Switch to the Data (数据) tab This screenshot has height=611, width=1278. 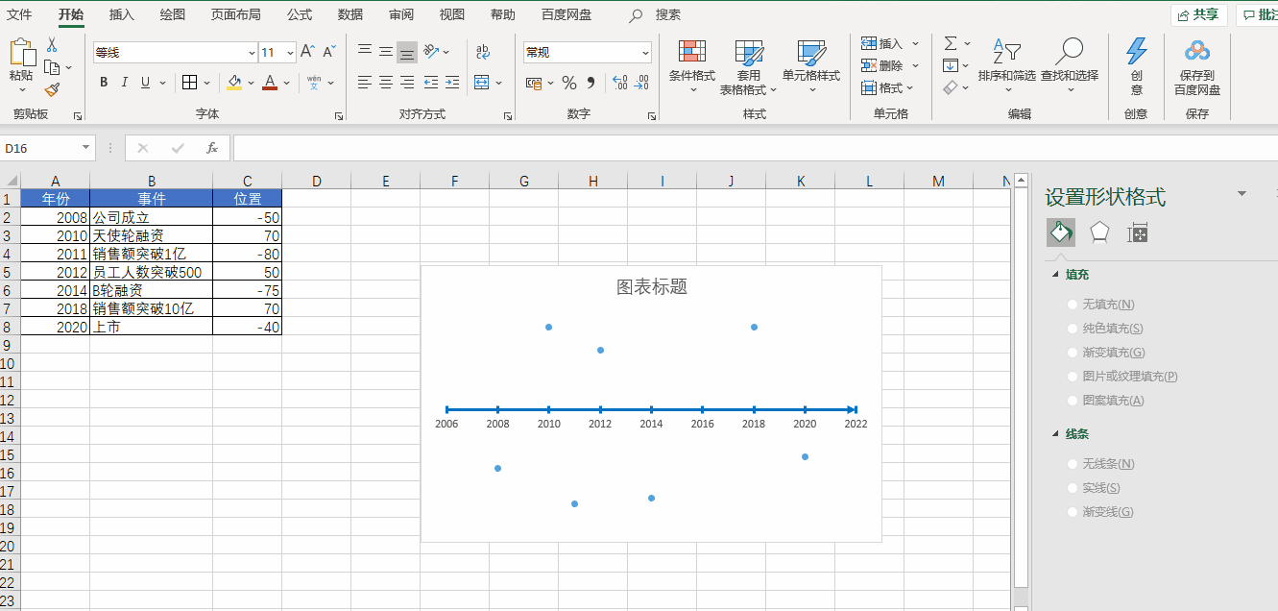(350, 14)
